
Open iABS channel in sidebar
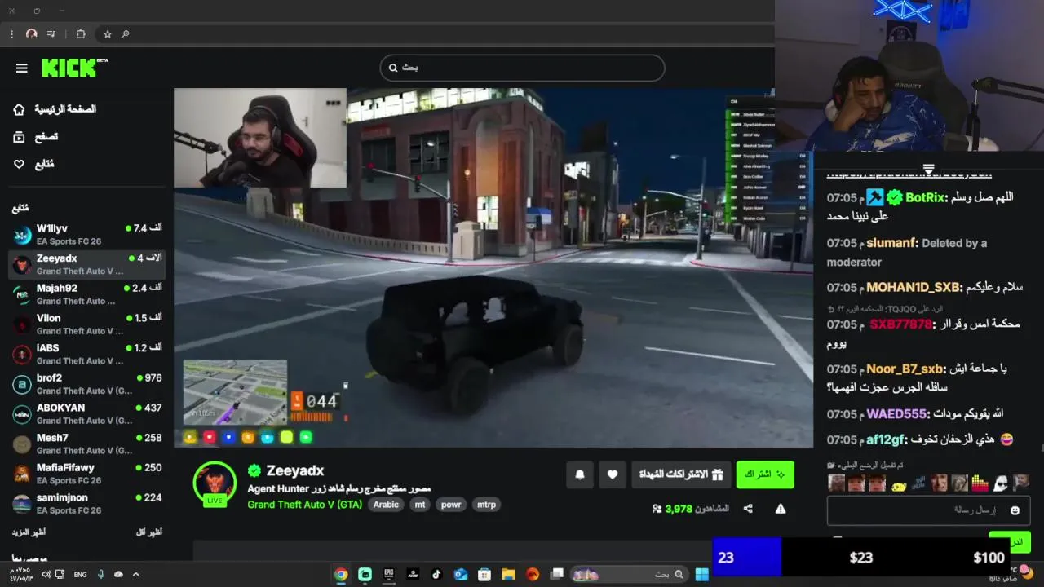86,354
